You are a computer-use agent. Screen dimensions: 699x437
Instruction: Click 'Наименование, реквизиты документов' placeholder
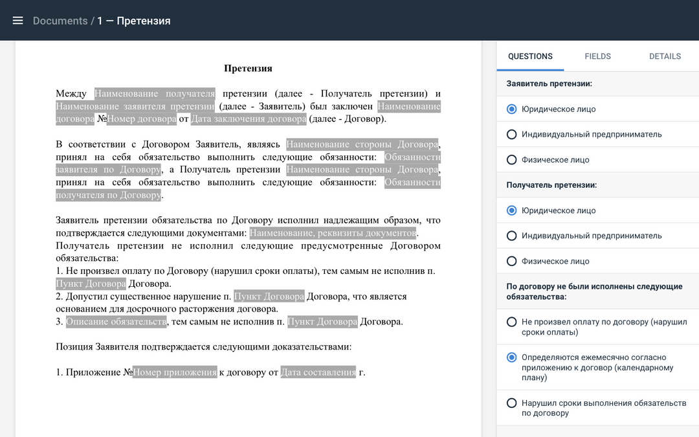tap(333, 233)
